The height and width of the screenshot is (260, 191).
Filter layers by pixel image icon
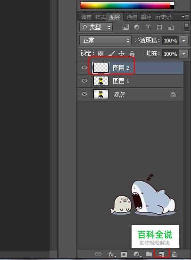click(x=125, y=27)
